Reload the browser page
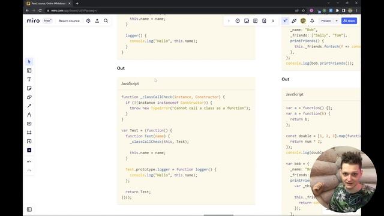The image size is (384, 216). 40,11
